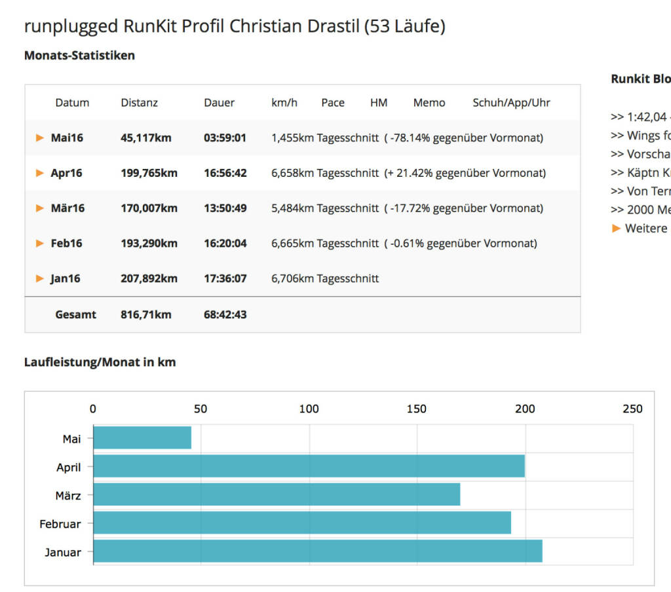Click the 816,71km total distance
This screenshot has width=671, height=592.
point(146,314)
